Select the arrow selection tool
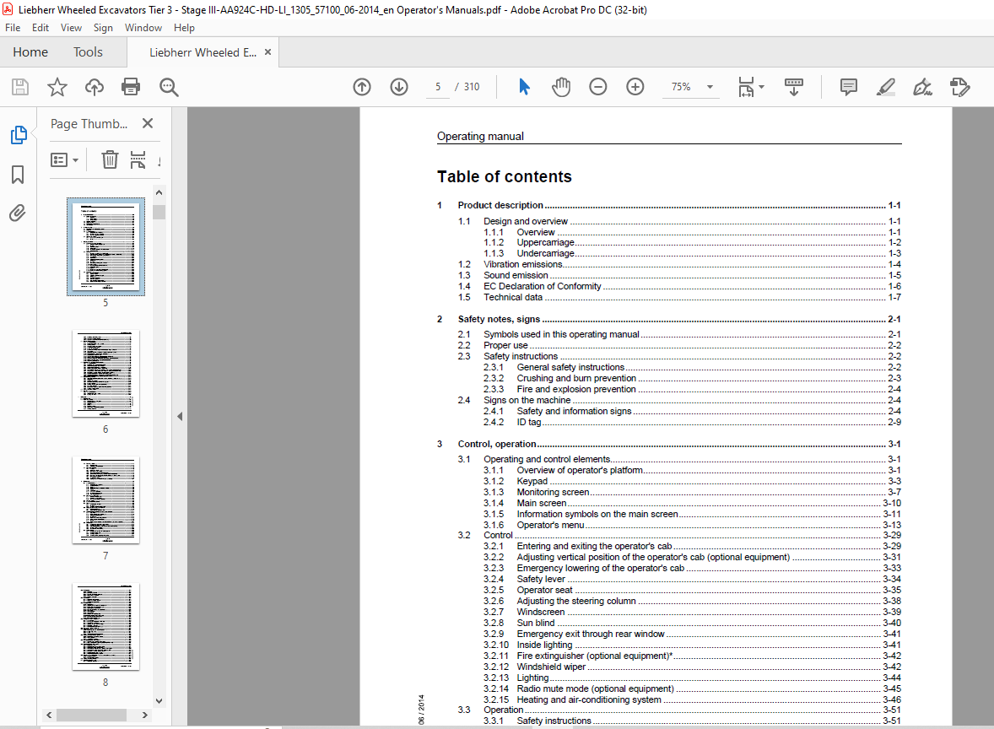 (x=524, y=87)
